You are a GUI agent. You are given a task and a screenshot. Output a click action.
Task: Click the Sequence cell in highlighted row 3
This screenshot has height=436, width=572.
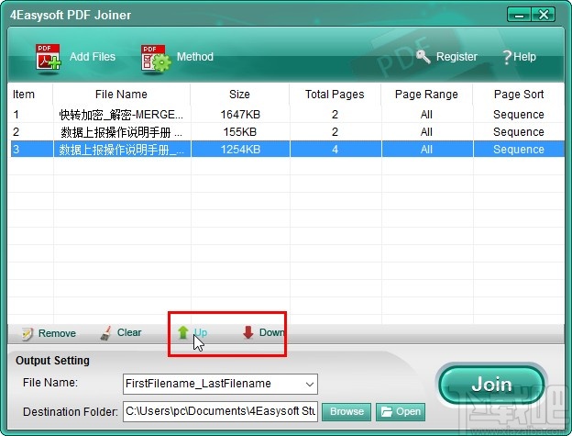pos(519,150)
